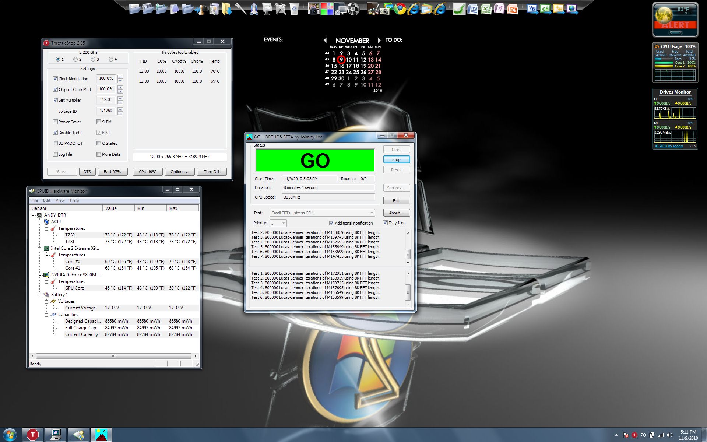Image resolution: width=707 pixels, height=442 pixels.
Task: Open Google Chrome from the top dock
Action: 400,9
